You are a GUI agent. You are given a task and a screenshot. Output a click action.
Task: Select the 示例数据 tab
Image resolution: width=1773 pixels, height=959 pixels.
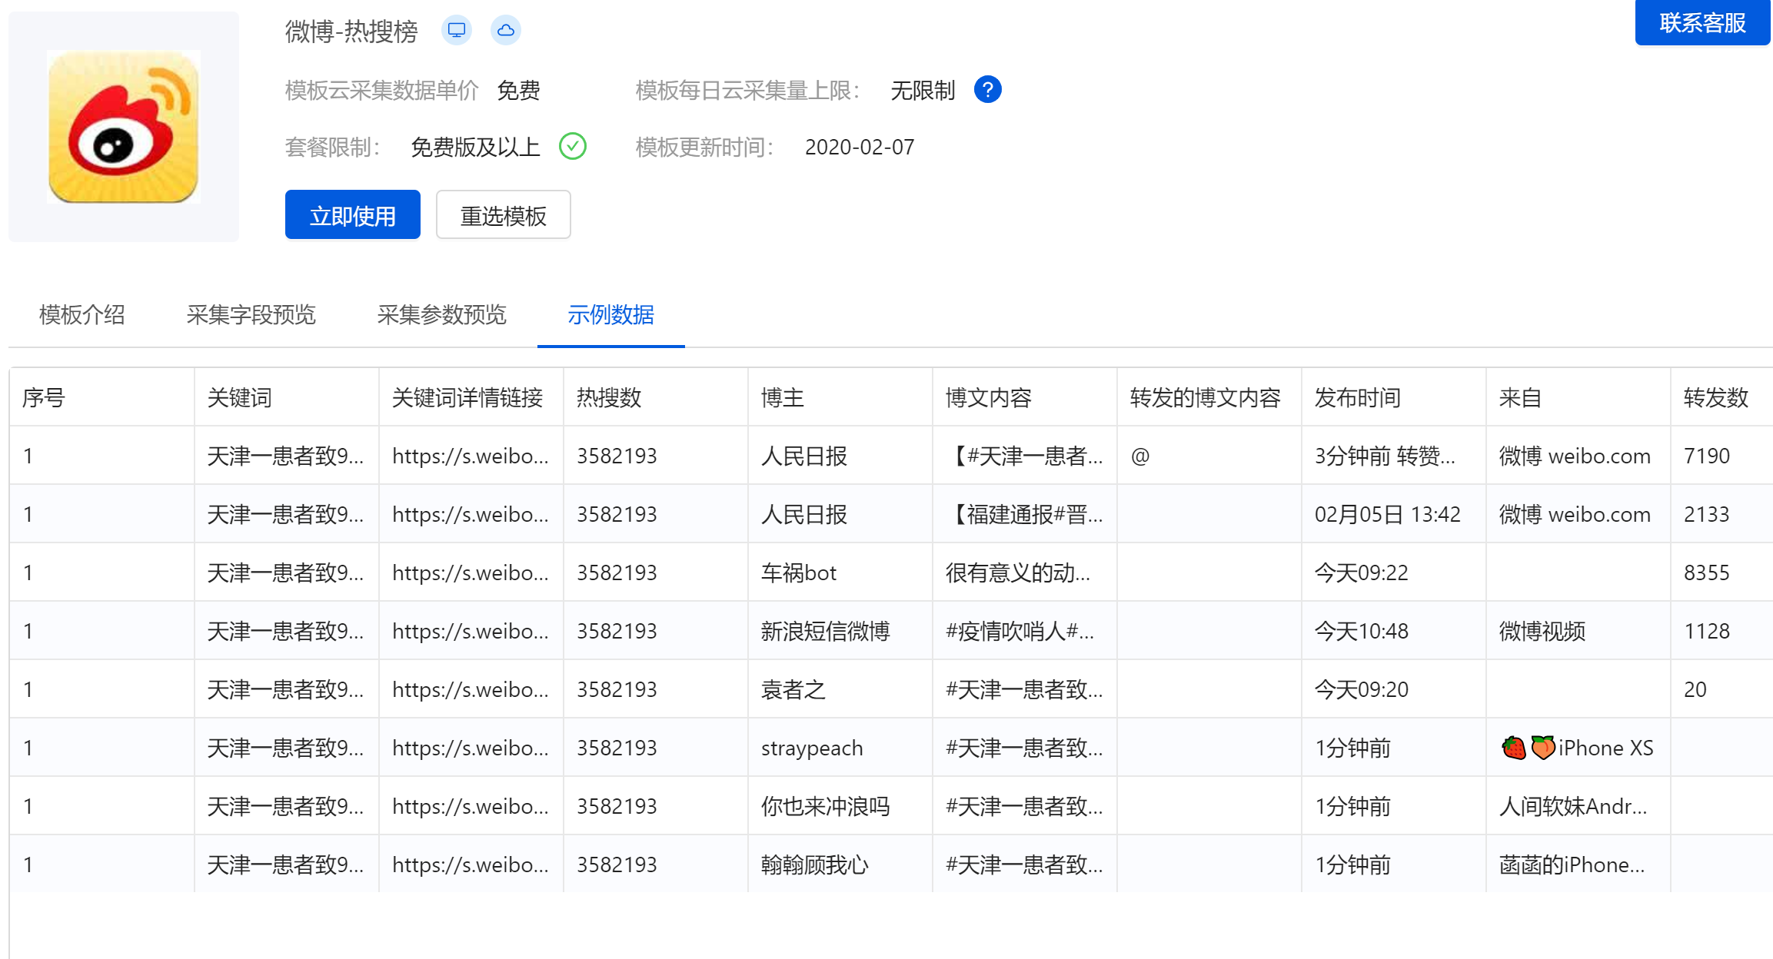pyautogui.click(x=610, y=315)
